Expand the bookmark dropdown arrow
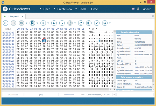 (x=37, y=23)
